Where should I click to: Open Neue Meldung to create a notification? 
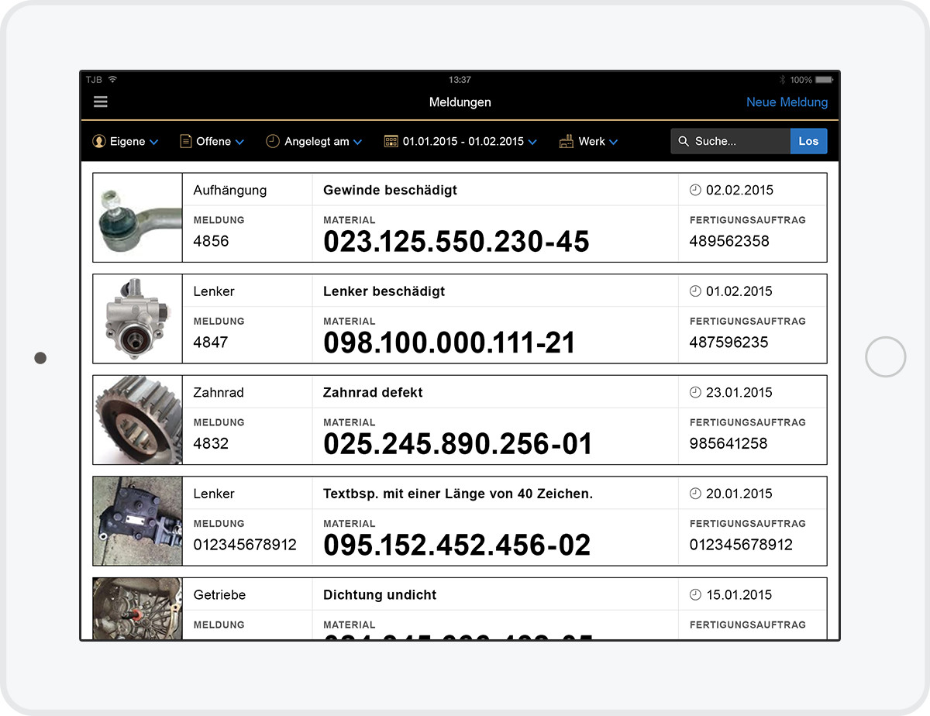[x=787, y=102]
